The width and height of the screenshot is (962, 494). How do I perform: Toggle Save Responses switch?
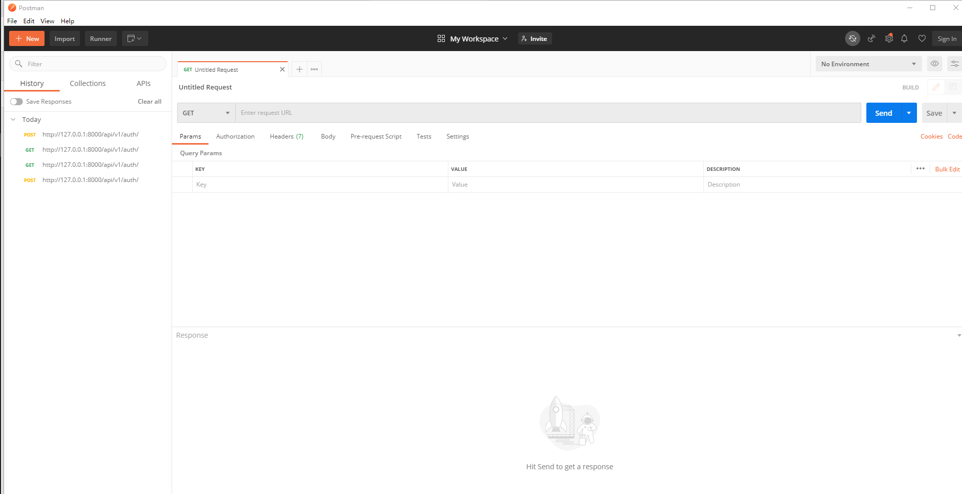(17, 102)
